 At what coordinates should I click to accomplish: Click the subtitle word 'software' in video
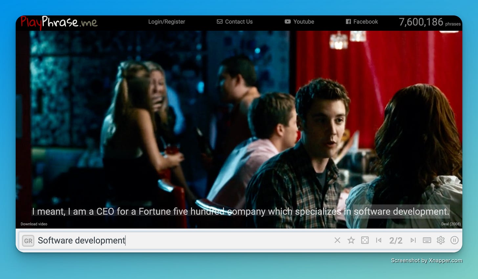pyautogui.click(x=372, y=212)
